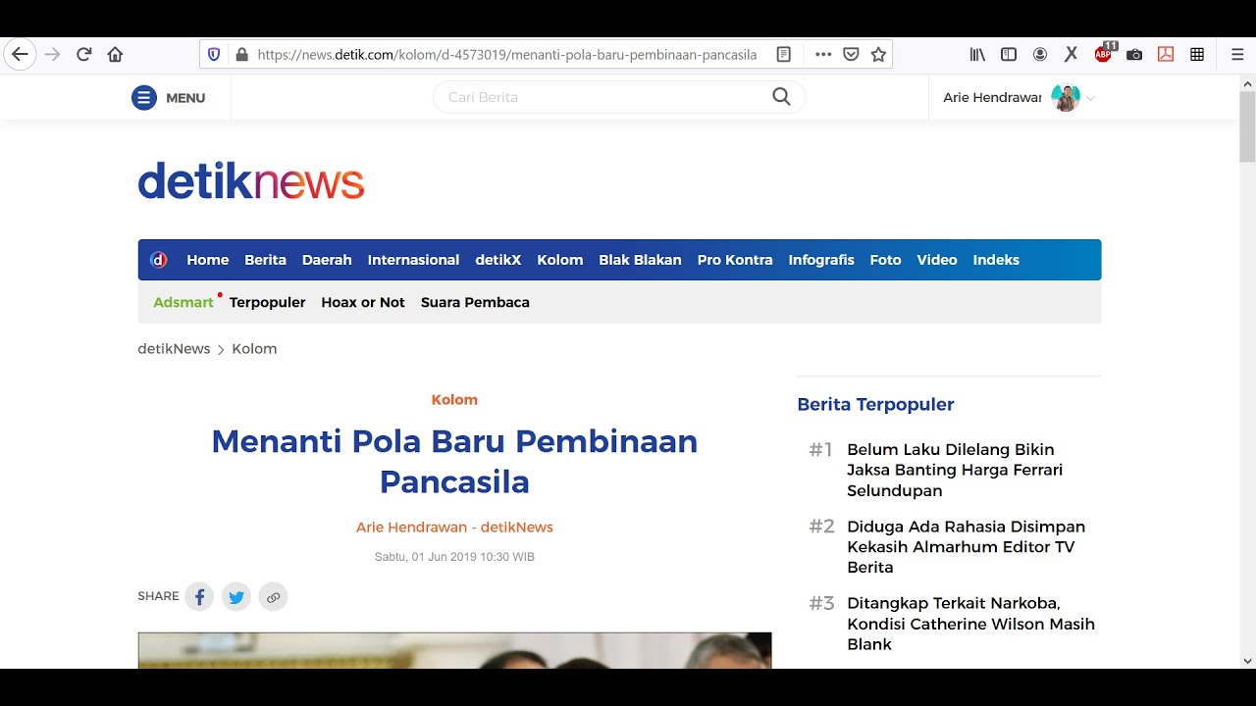Click the article header image
Viewport: 1256px width, 706px height.
coord(454,651)
